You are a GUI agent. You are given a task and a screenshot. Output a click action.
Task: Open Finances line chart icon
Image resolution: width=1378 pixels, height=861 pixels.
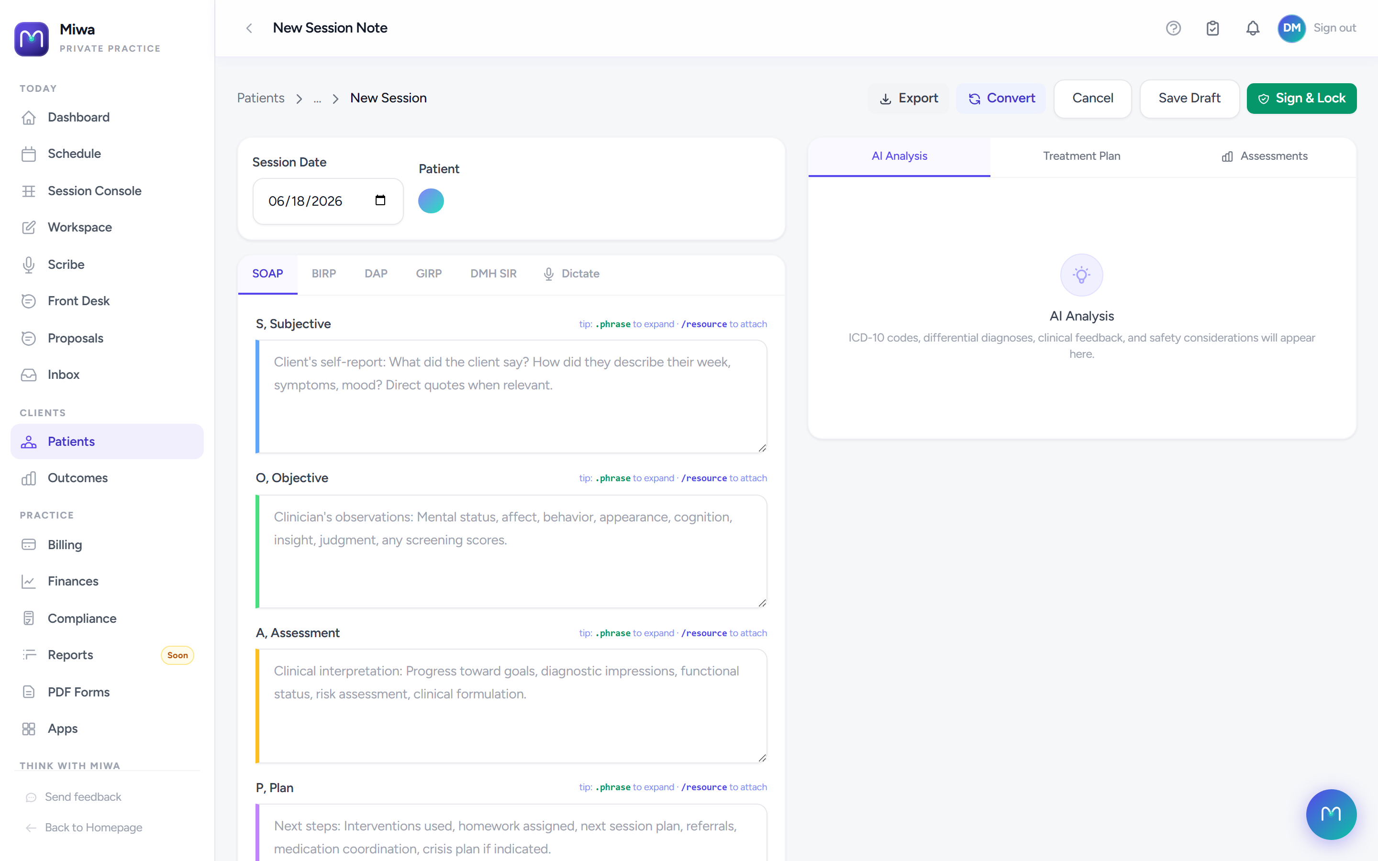tap(29, 581)
